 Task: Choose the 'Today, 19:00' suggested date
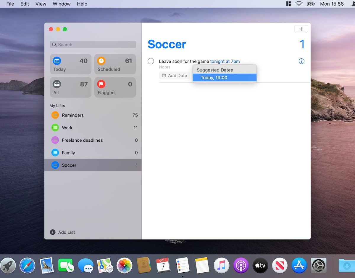tap(225, 78)
